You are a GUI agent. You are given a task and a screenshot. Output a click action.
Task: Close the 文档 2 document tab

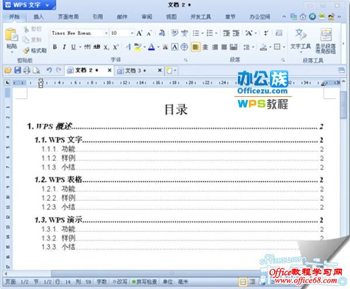pyautogui.click(x=110, y=71)
